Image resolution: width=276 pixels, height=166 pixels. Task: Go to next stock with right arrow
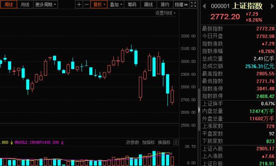(272, 6)
